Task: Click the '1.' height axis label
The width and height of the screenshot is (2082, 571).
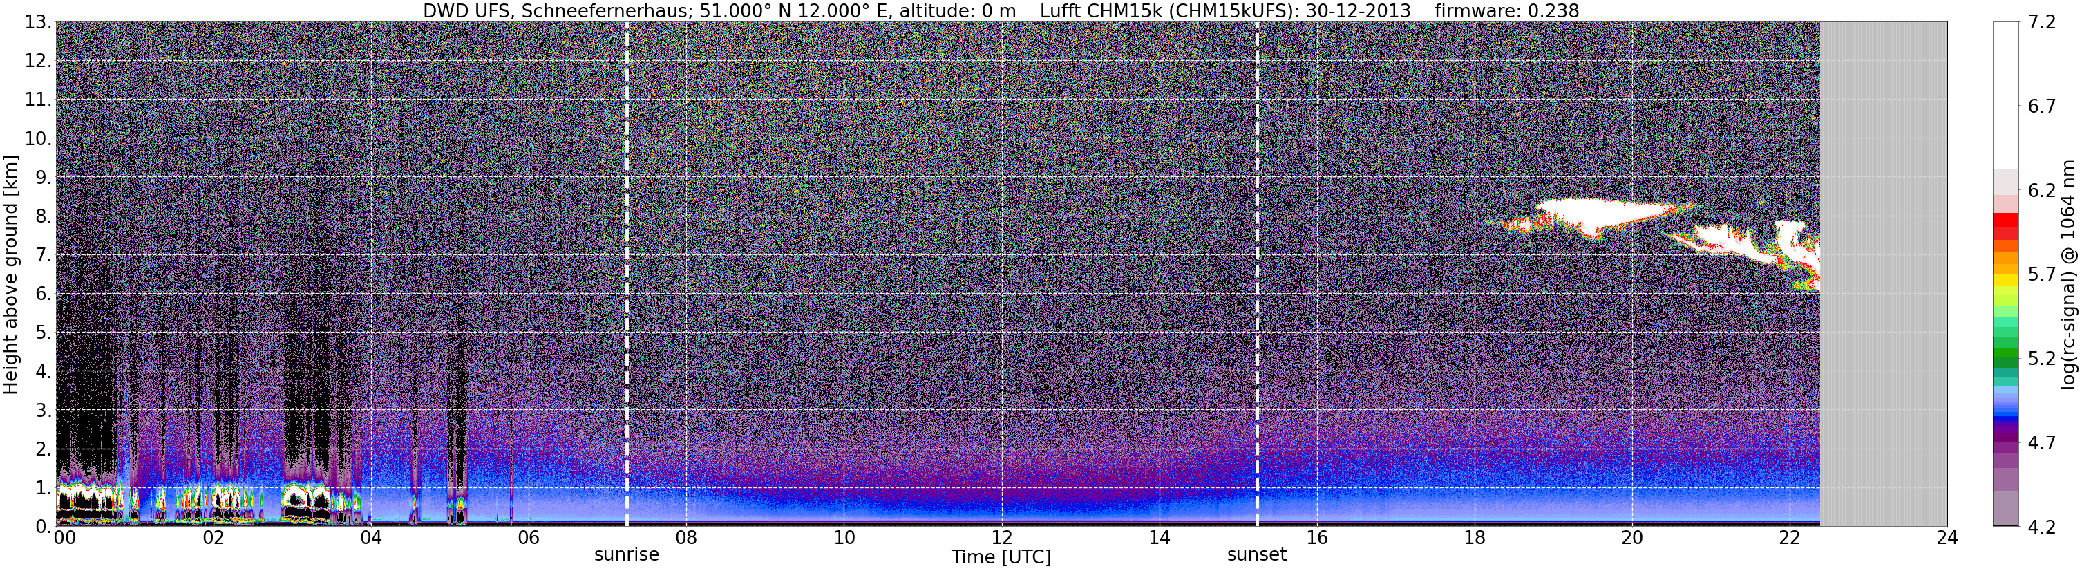Action: (x=44, y=487)
